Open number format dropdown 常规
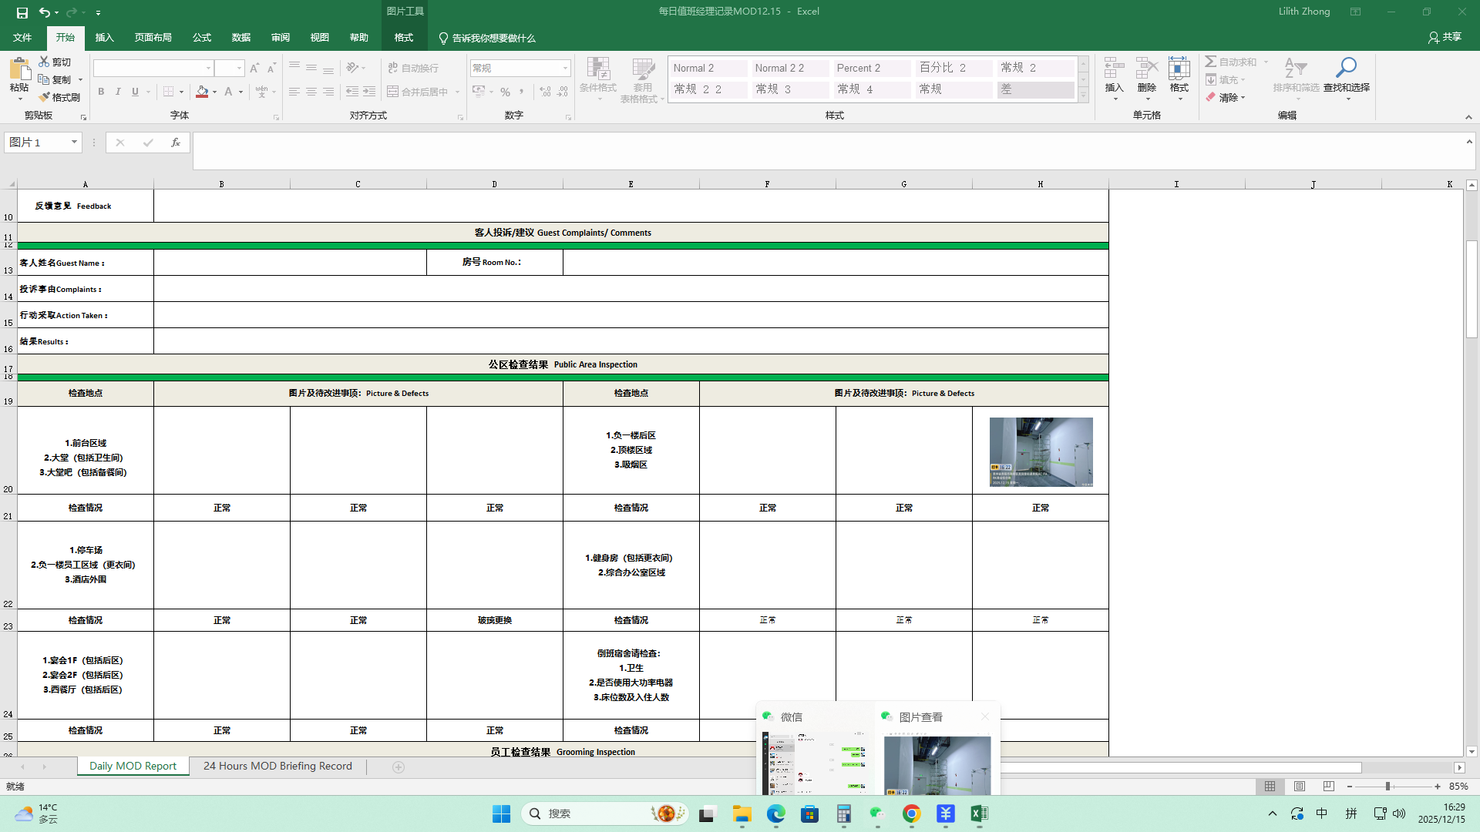1480x832 pixels. (565, 69)
